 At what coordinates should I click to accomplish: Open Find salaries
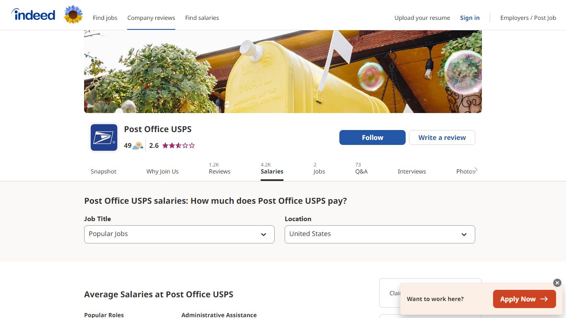coord(202,18)
